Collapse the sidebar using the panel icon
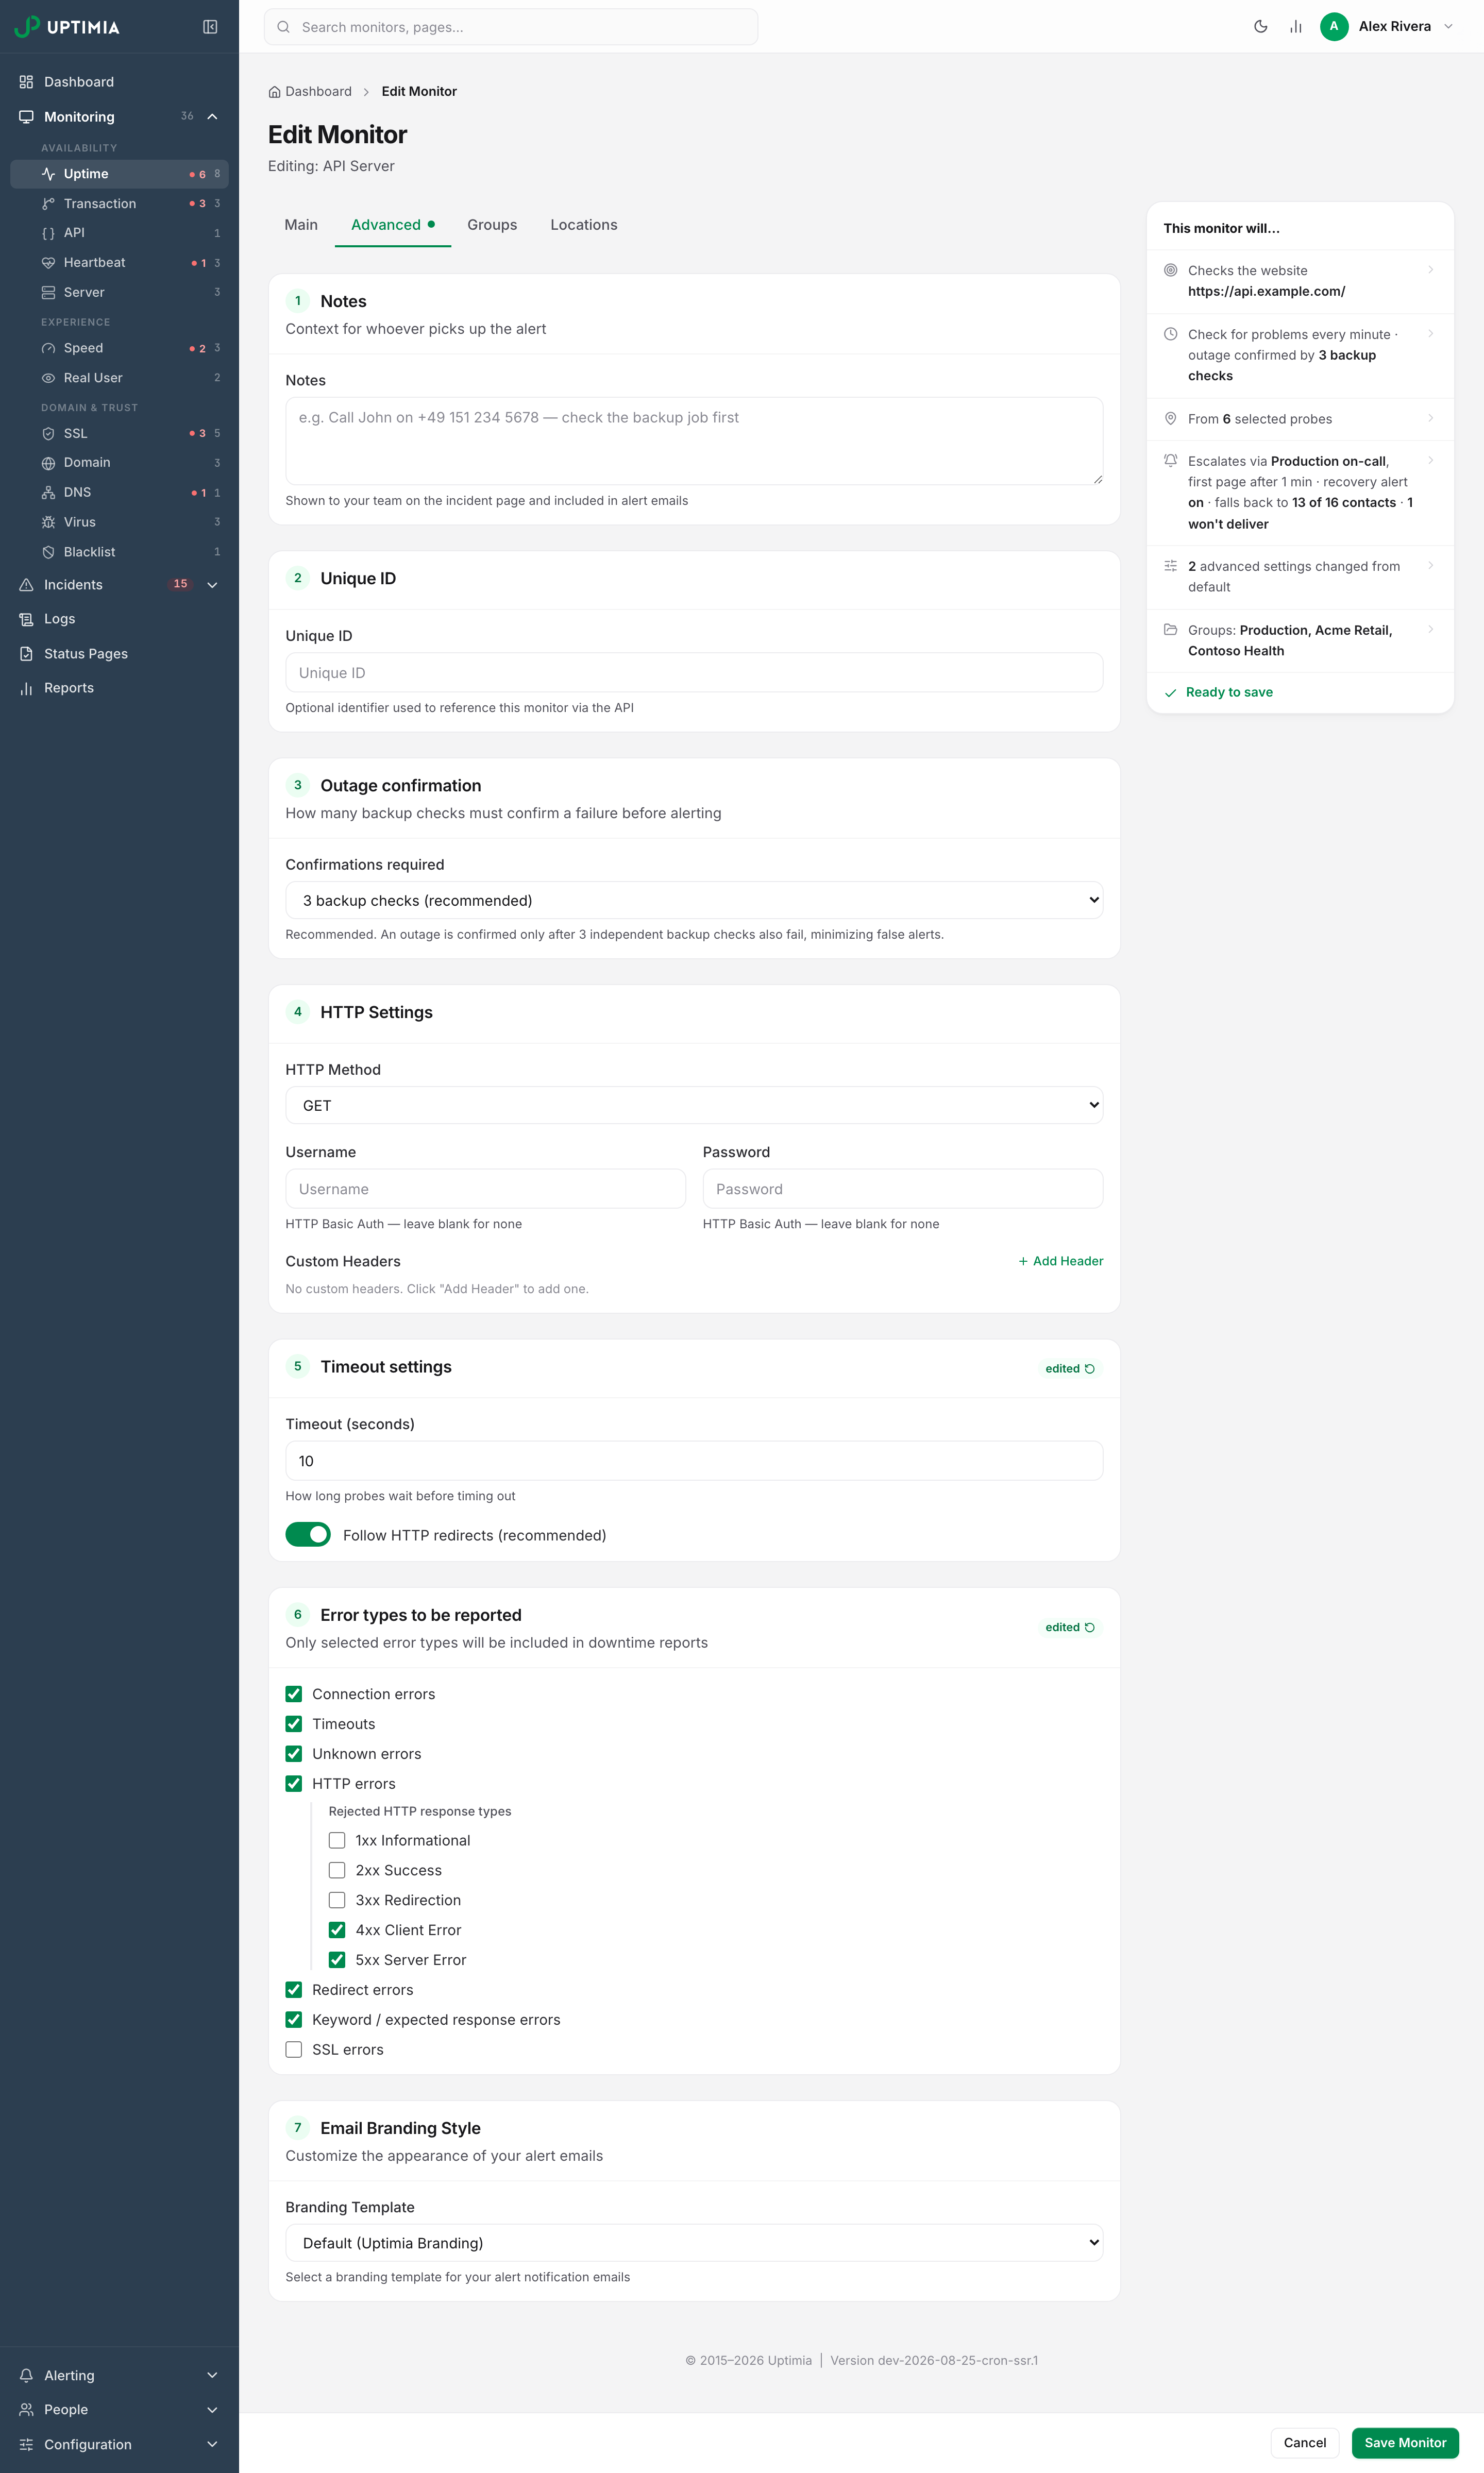The width and height of the screenshot is (1484, 2473). pos(210,27)
